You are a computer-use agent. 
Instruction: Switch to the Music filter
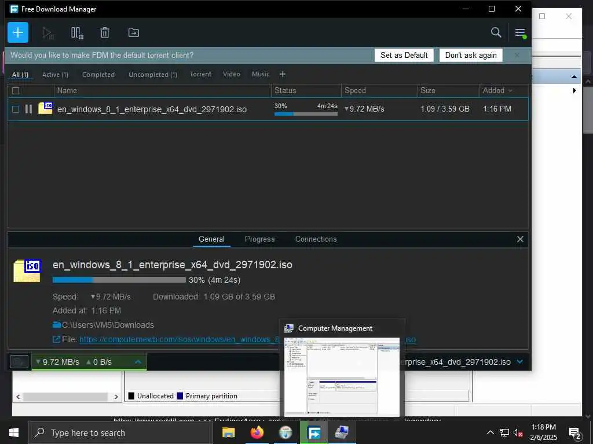[x=261, y=75]
